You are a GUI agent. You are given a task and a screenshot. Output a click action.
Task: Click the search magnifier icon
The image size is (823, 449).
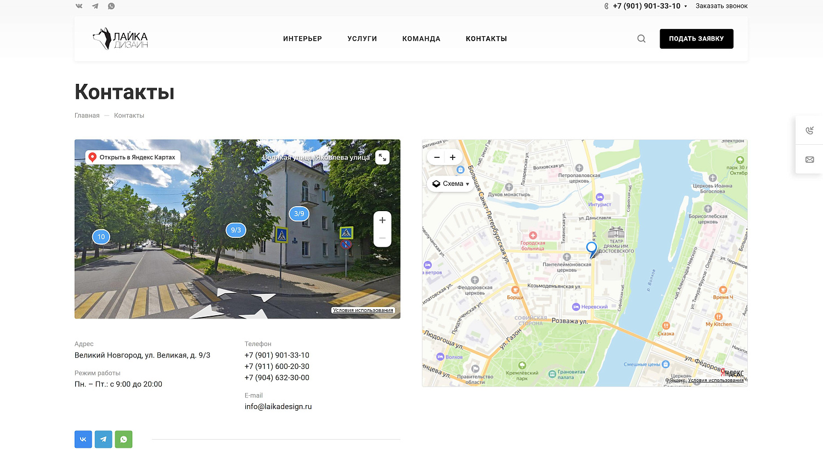641,39
